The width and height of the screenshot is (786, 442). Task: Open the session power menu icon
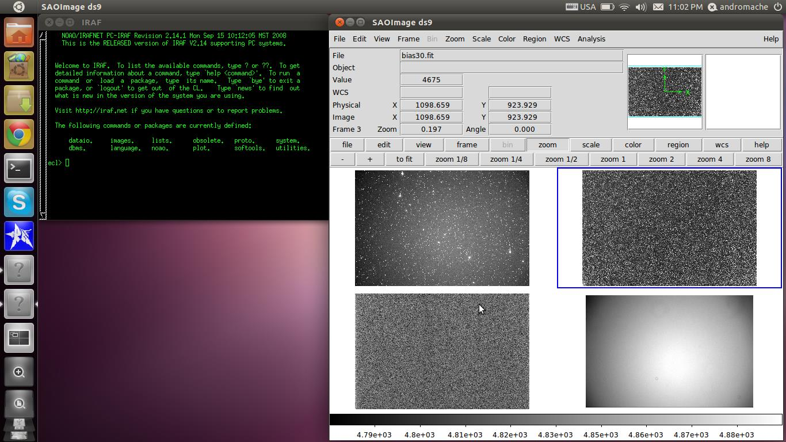coord(778,7)
